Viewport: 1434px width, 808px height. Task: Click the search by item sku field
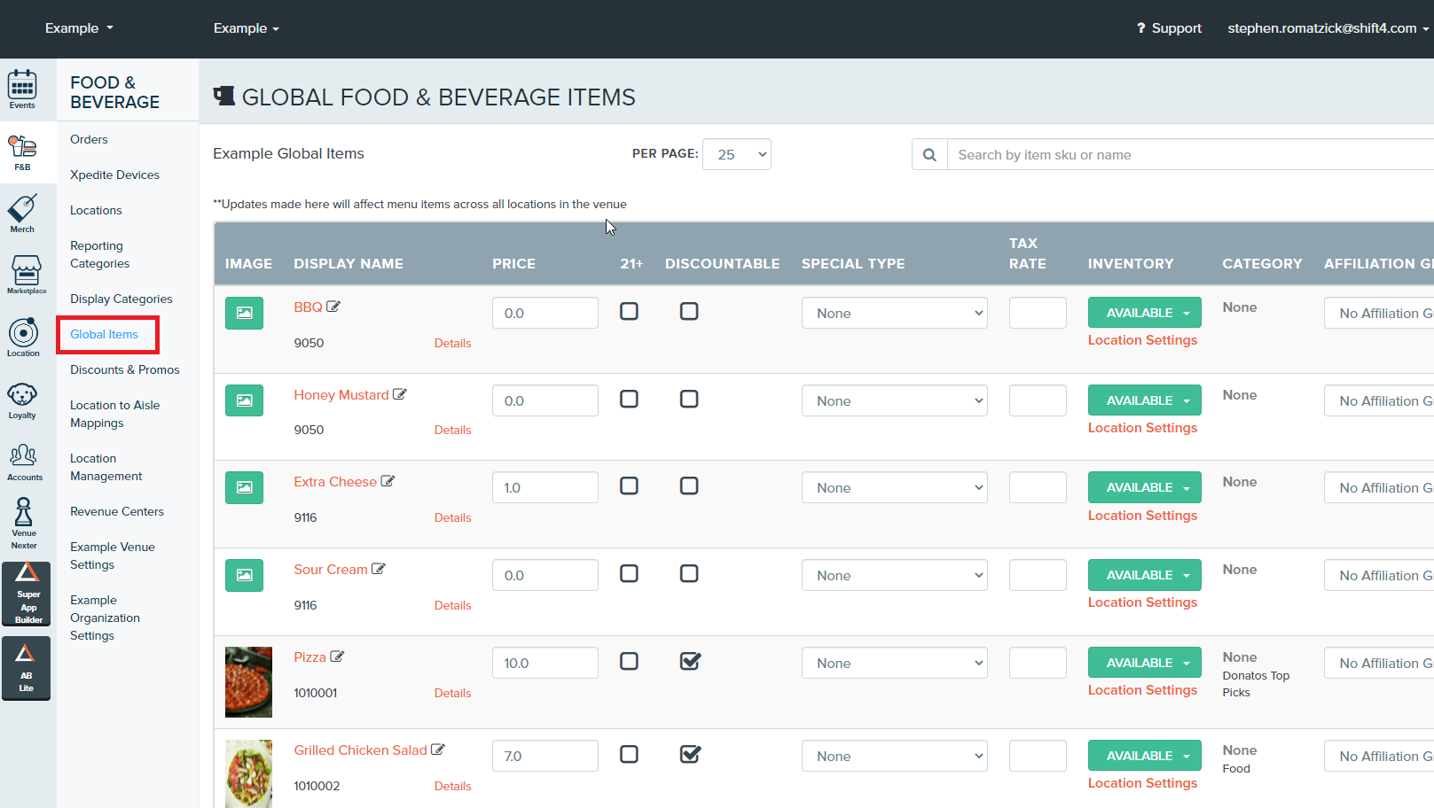point(1190,155)
